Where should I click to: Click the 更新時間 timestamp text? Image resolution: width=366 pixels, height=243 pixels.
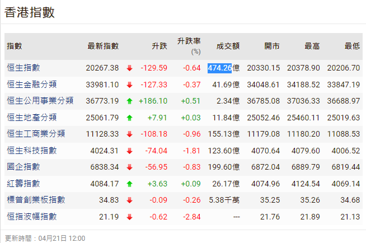click(x=45, y=238)
